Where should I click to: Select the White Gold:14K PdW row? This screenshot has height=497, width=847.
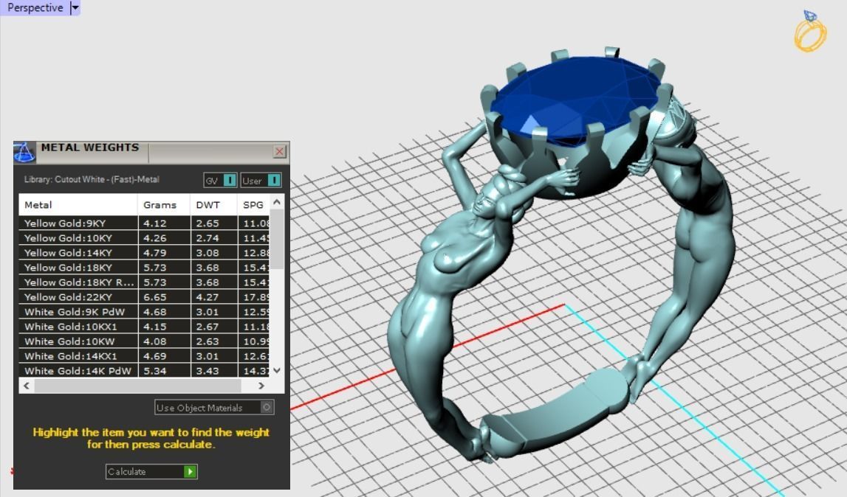pos(144,371)
